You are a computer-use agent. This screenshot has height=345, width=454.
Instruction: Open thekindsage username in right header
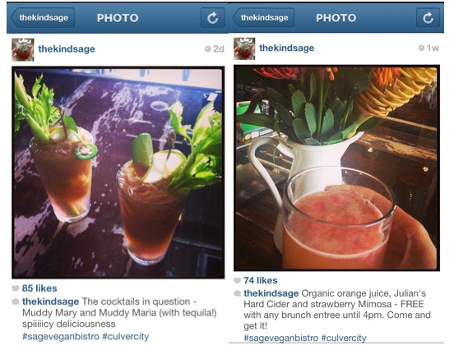click(287, 48)
